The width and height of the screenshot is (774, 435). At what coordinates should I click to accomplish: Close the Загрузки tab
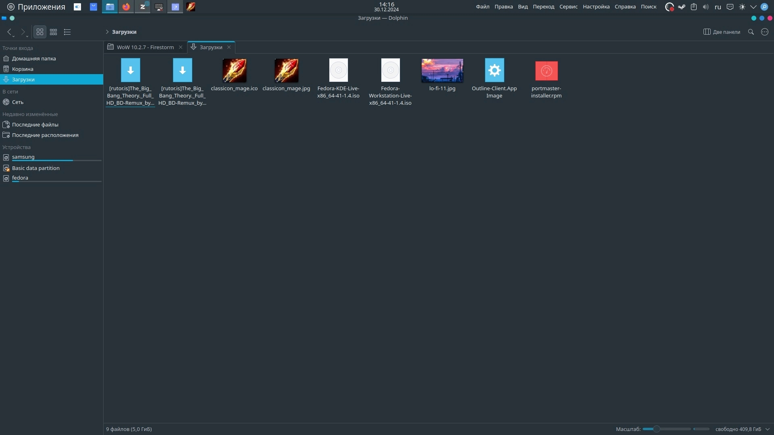tap(229, 47)
